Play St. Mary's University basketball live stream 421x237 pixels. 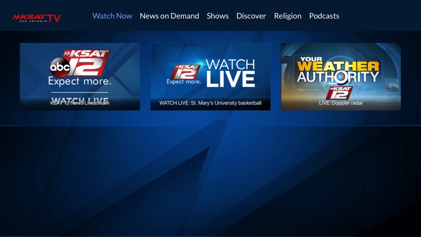pos(210,76)
